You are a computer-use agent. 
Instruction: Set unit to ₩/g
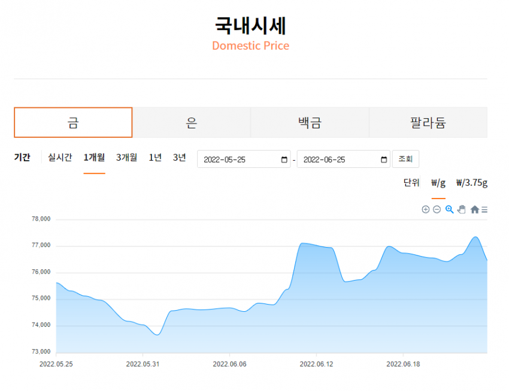(438, 183)
